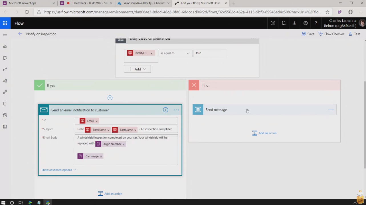Open the Windows Start menu

3,203
